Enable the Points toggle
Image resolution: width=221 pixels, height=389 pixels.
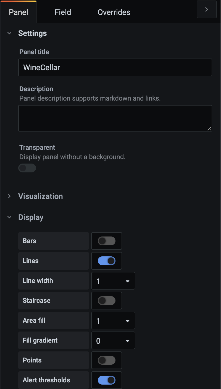point(107,360)
